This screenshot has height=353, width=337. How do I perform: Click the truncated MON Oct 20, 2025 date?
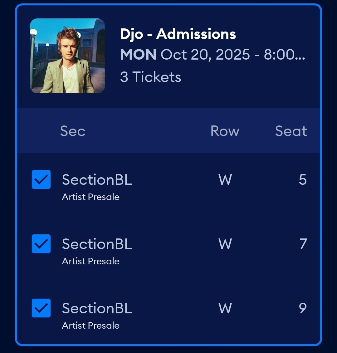212,55
